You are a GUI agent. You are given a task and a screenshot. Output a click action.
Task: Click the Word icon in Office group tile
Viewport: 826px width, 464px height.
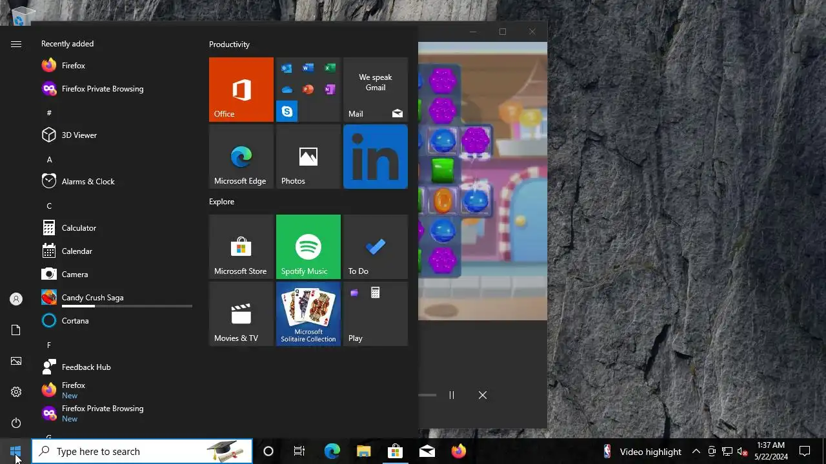[x=308, y=68]
